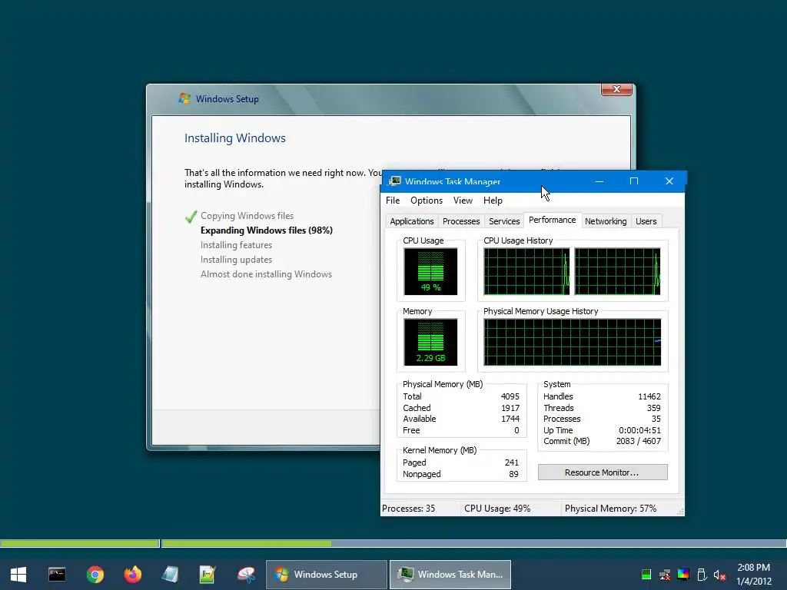Switch to the Users tab
The width and height of the screenshot is (787, 590).
click(x=646, y=221)
